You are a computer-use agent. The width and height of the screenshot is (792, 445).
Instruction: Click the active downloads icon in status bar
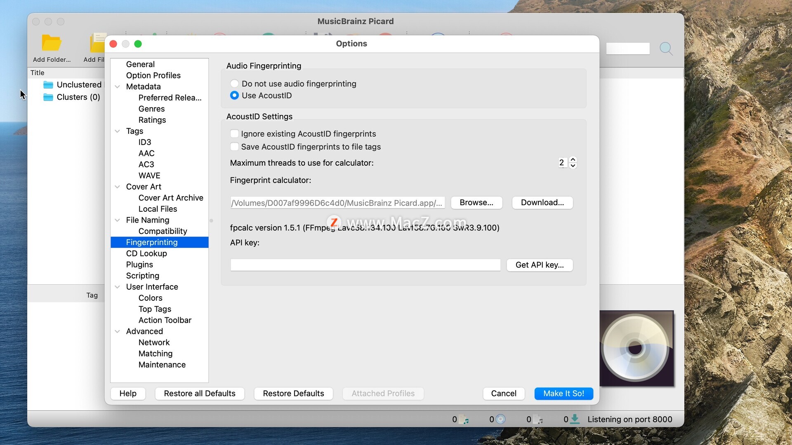pyautogui.click(x=575, y=419)
